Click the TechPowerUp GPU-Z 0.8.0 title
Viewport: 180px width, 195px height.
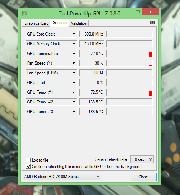89,14
